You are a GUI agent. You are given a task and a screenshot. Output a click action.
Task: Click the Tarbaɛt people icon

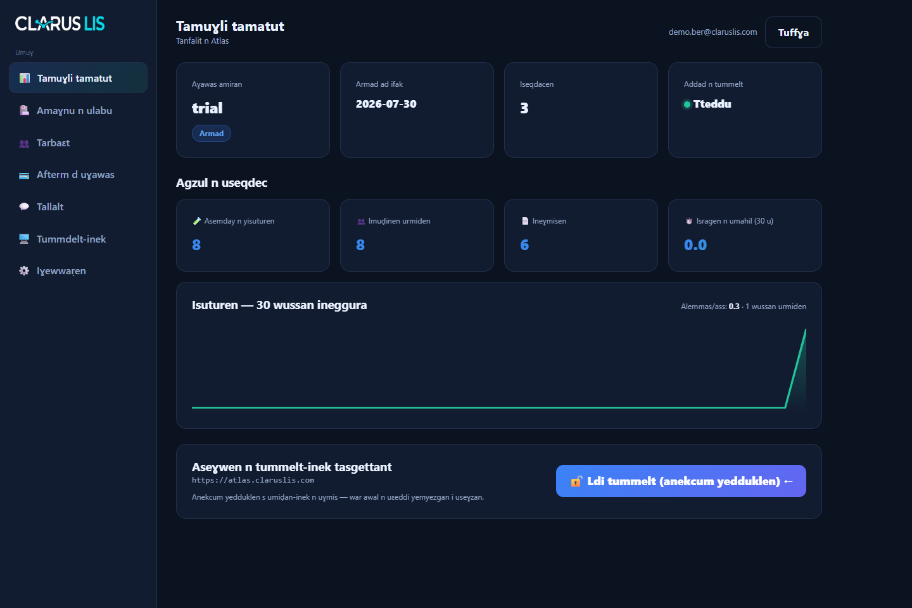(x=24, y=143)
